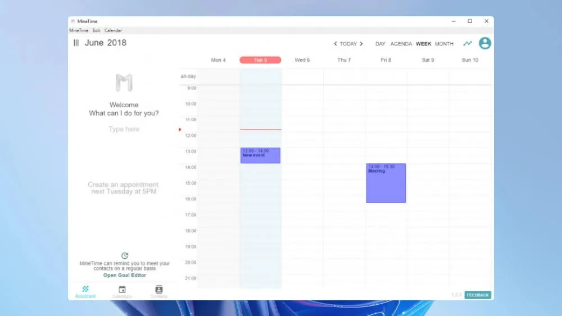
Task: Click the MineTime M logo
Action: pyautogui.click(x=124, y=83)
